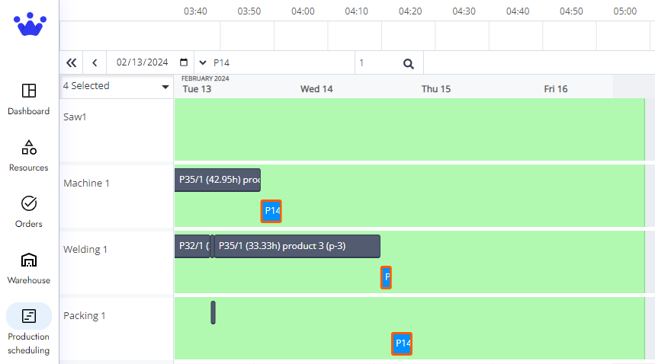Open the Orders section

(29, 212)
